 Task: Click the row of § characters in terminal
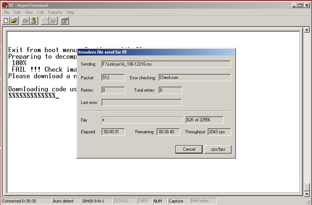click(x=32, y=96)
